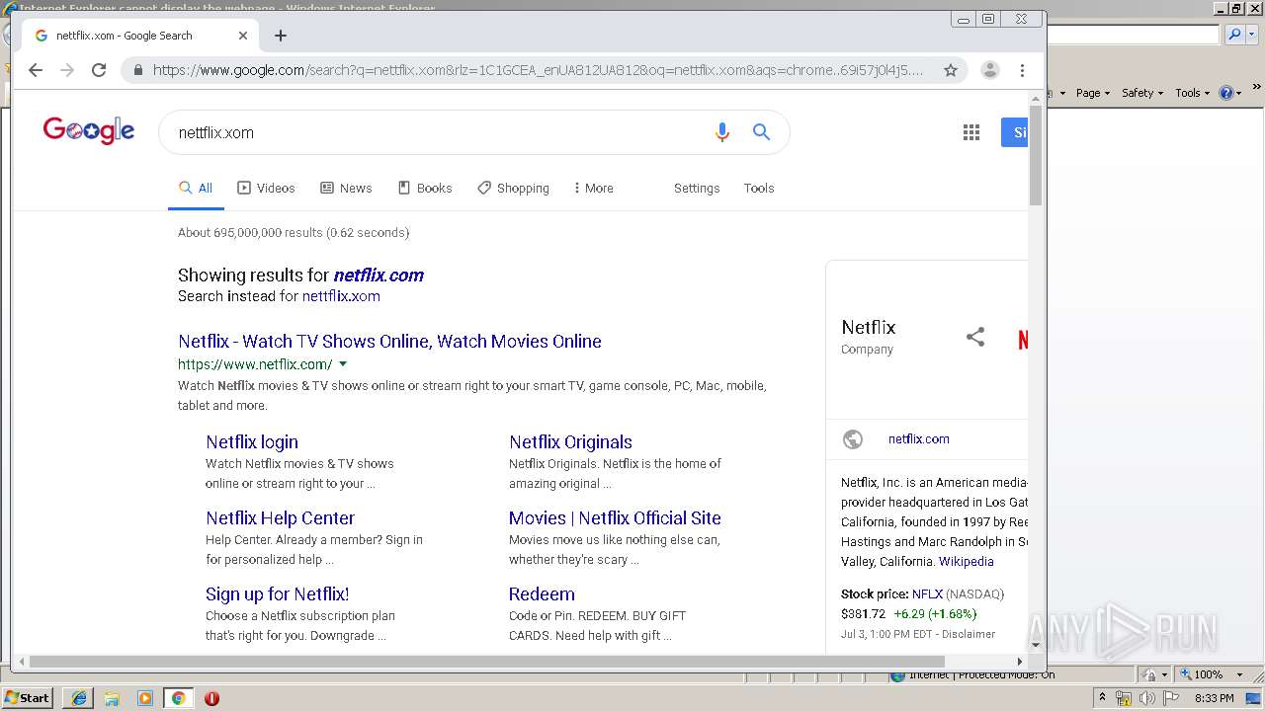Open the Redeem sitelink
The height and width of the screenshot is (711, 1265).
click(542, 593)
